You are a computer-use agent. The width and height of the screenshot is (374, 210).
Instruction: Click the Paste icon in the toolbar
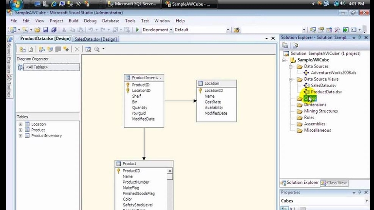click(x=81, y=30)
